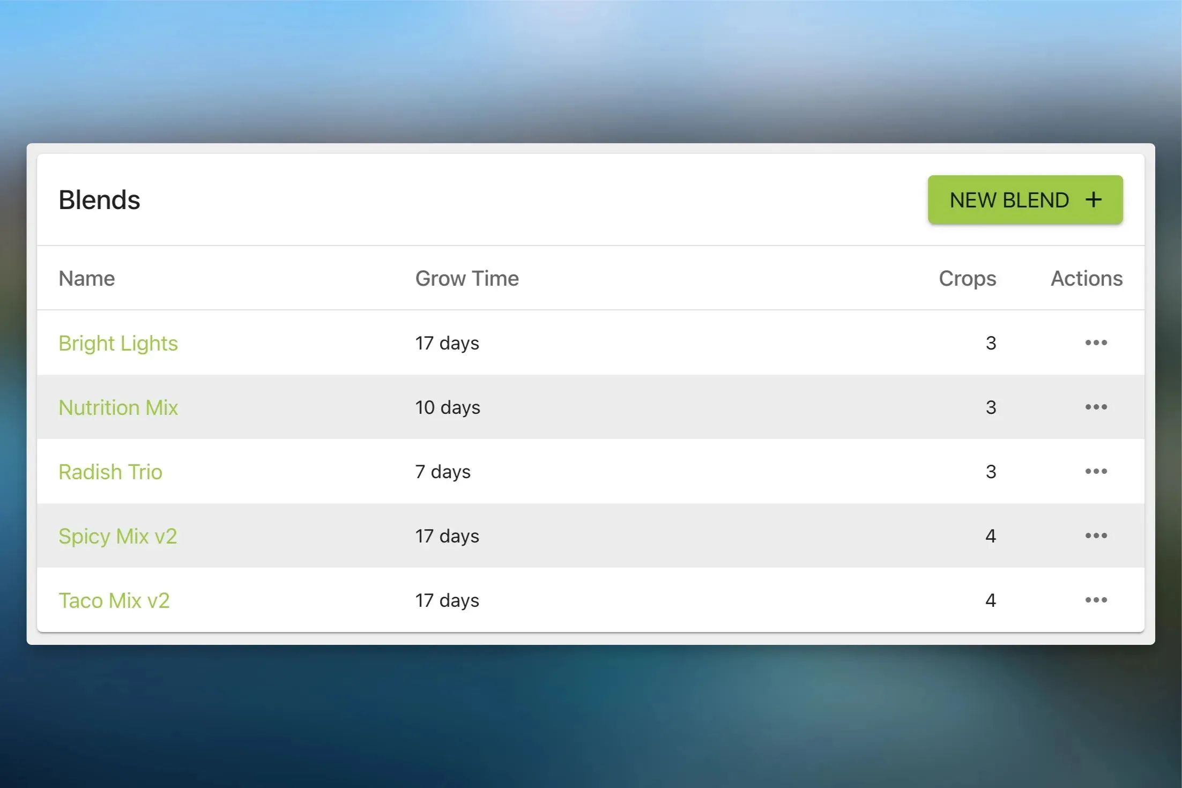Viewport: 1182px width, 788px height.
Task: Click the crops count for Spicy Mix v2
Action: tap(991, 536)
